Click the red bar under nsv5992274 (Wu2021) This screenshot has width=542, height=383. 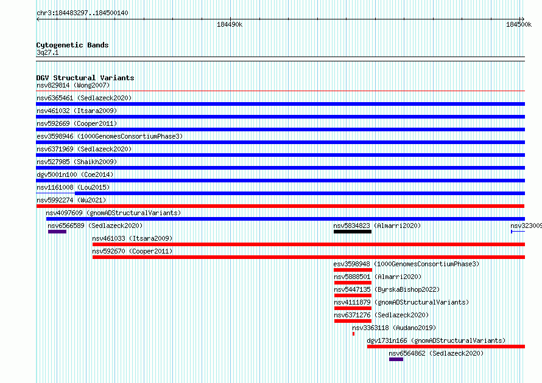[280, 206]
